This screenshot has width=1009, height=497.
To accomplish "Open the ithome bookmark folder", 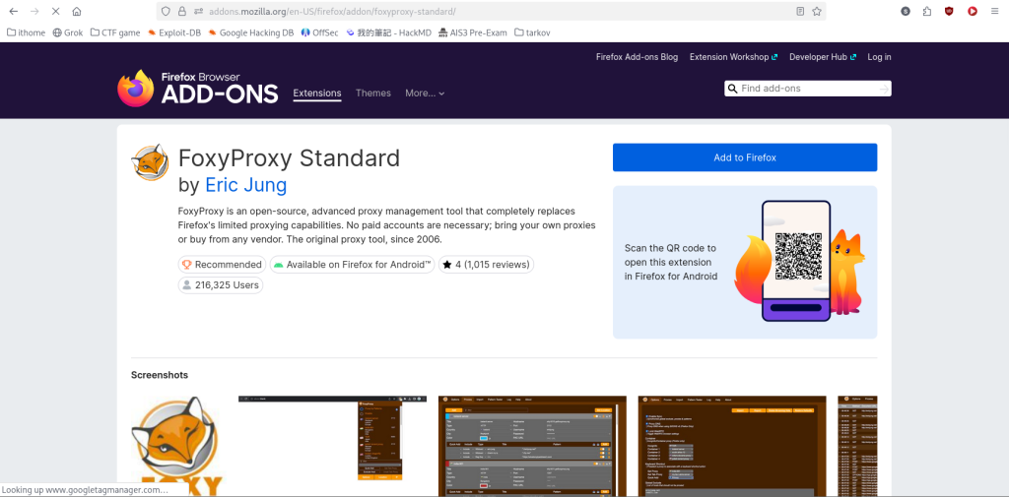I will tap(27, 32).
